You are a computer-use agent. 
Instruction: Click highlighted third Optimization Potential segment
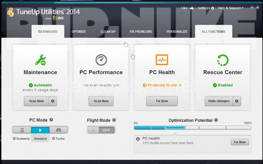click(175, 128)
